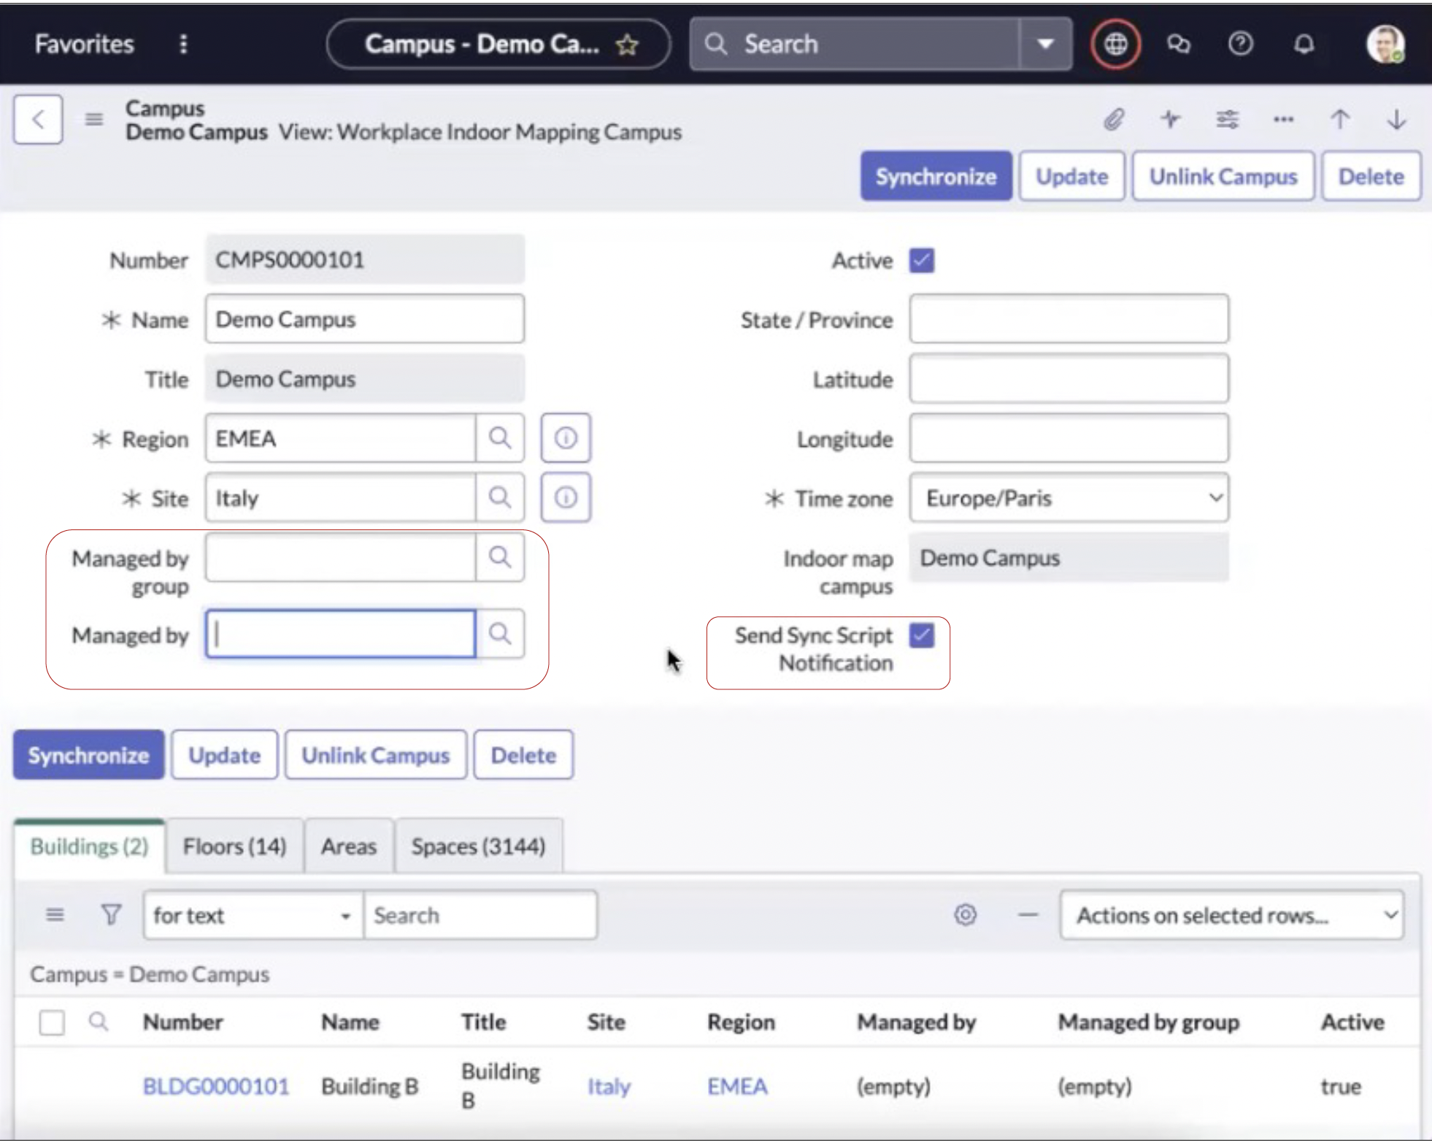Image resolution: width=1432 pixels, height=1145 pixels.
Task: Open the activity stream icon
Action: (1170, 119)
